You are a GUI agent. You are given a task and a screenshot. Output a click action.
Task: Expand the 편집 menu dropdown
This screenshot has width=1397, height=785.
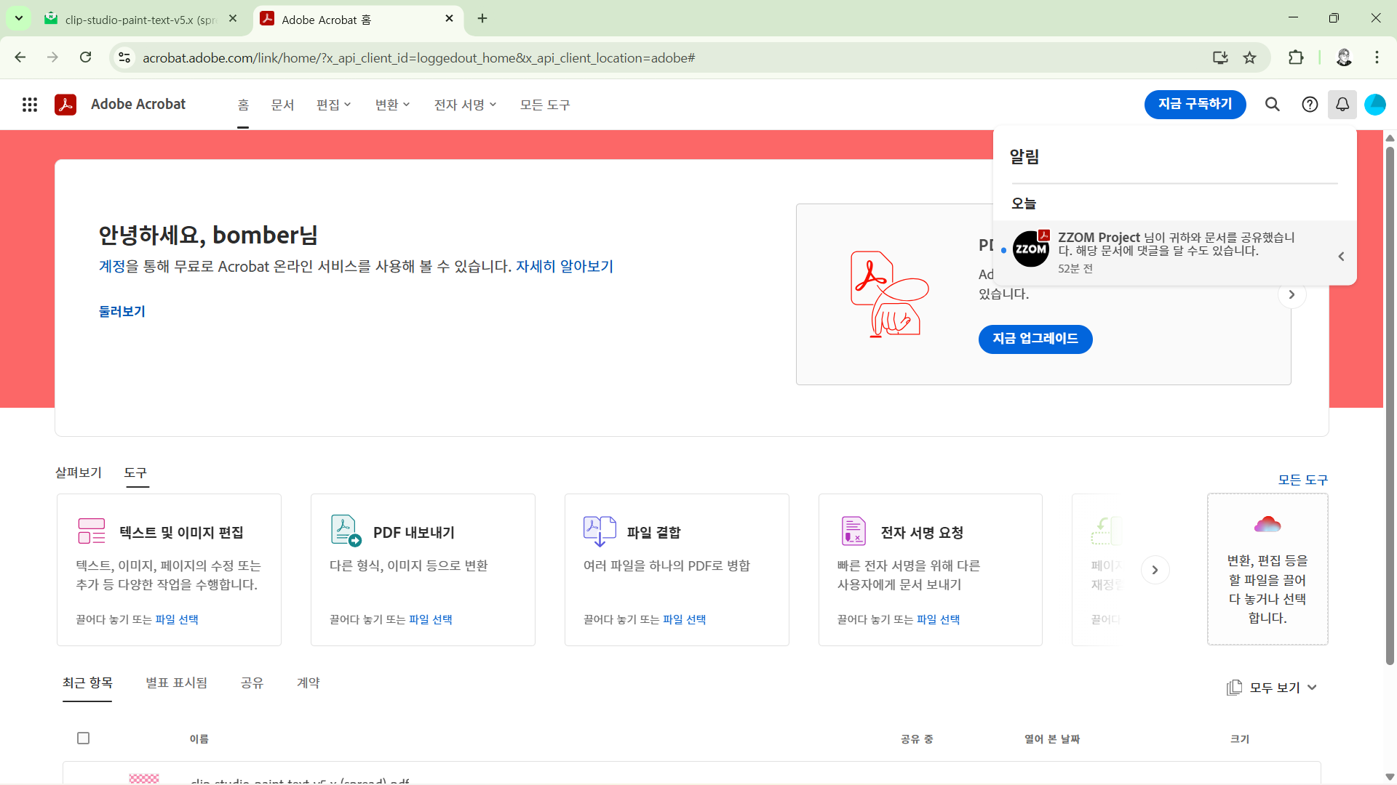point(333,105)
